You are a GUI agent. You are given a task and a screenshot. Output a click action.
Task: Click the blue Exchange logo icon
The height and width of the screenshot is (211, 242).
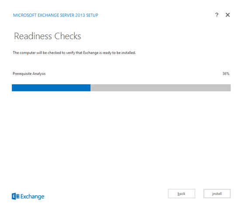point(15,196)
